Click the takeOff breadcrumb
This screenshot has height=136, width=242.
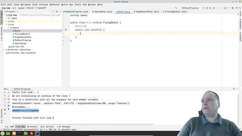(41, 8)
